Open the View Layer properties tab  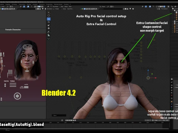[x=172, y=90]
